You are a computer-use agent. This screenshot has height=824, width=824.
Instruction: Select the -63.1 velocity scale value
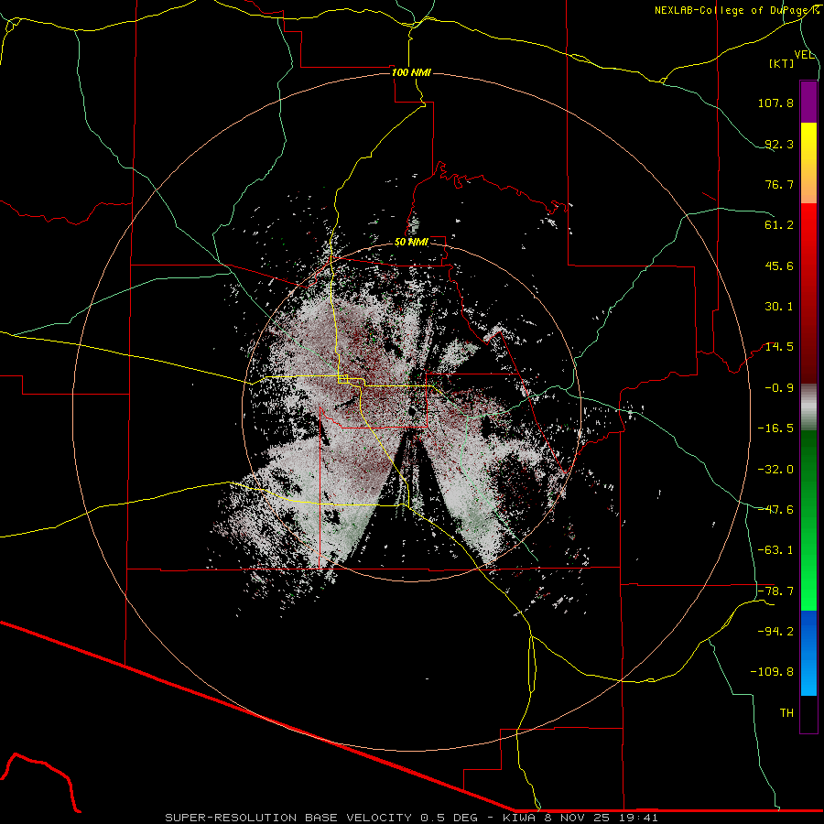[x=775, y=550]
